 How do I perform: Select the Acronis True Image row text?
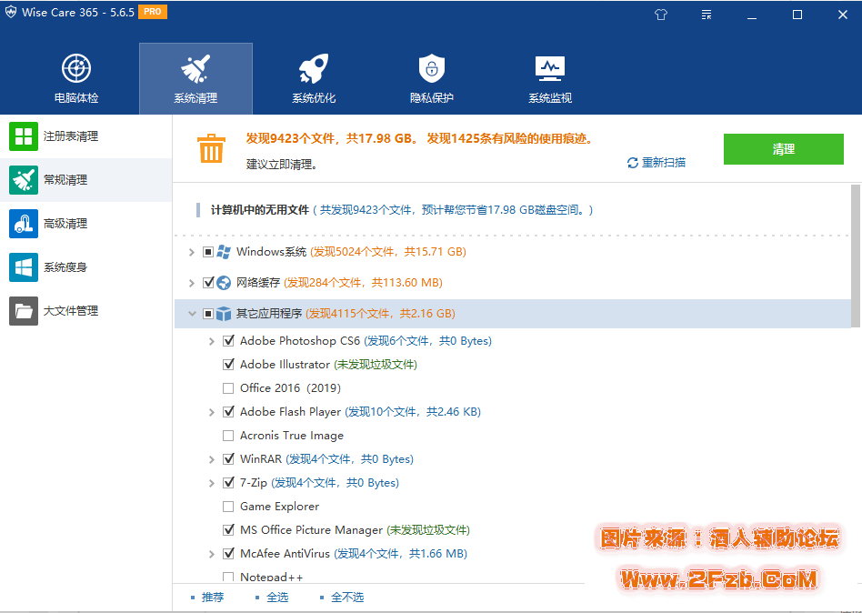292,436
